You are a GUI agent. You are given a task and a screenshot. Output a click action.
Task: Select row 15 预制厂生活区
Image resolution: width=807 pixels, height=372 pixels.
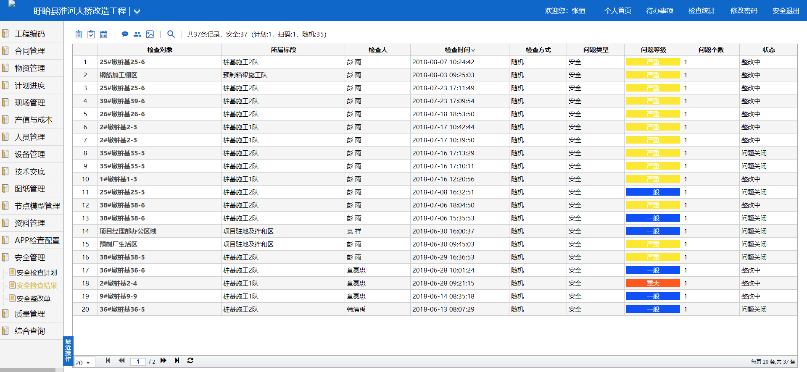(435, 244)
